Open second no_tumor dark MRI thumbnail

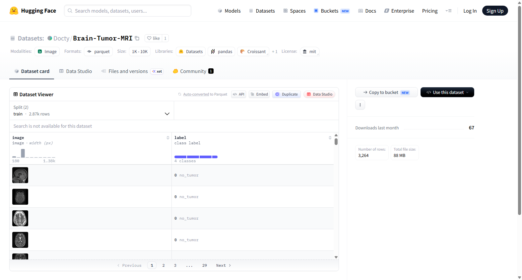pos(20,197)
